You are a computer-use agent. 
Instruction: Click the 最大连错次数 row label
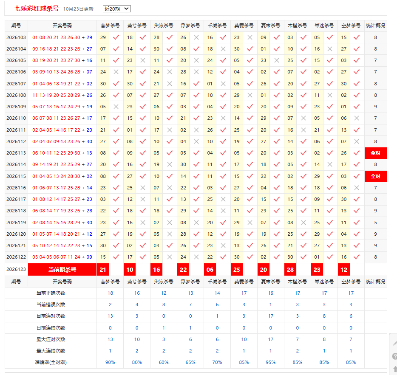coord(51,351)
